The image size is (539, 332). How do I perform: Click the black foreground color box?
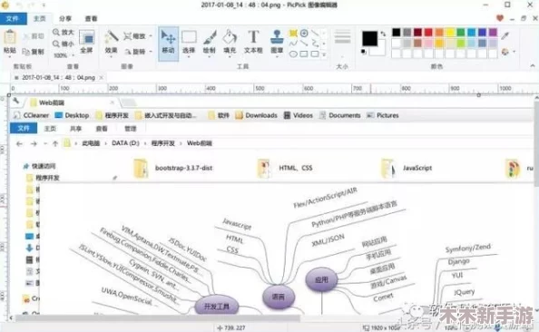(369, 38)
